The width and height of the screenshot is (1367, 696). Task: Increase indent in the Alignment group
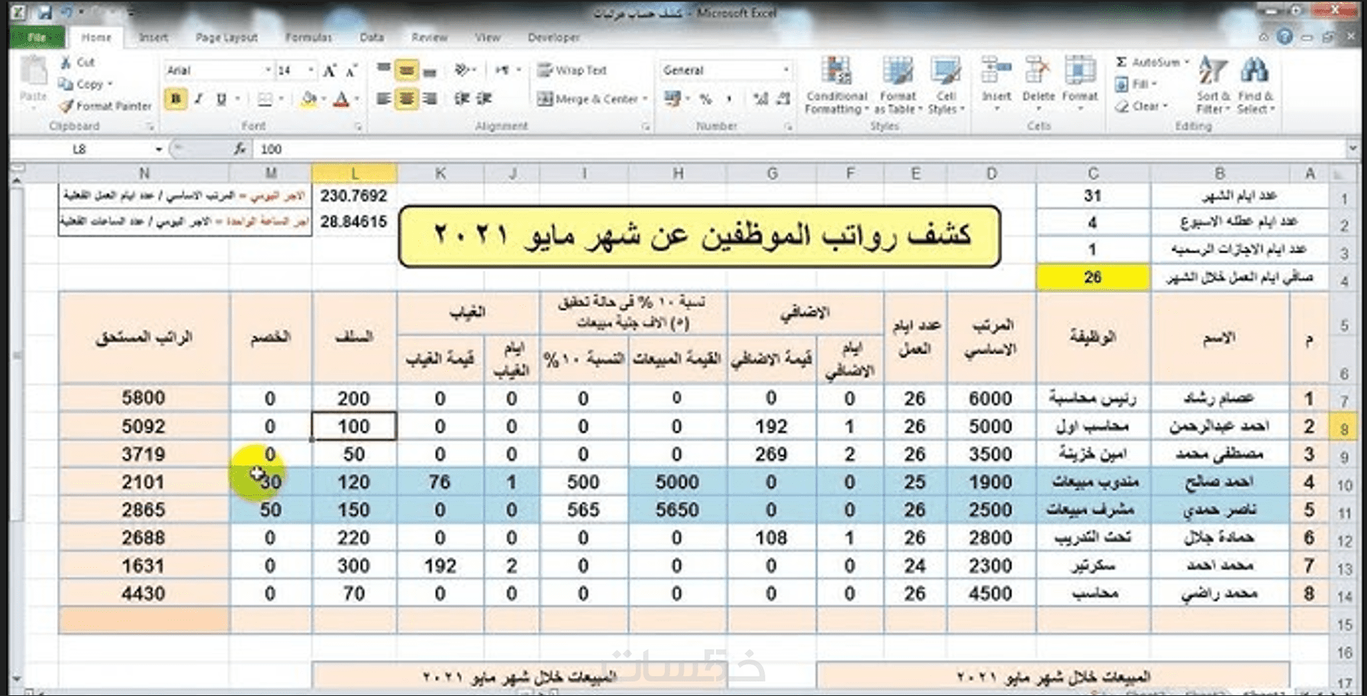click(484, 99)
